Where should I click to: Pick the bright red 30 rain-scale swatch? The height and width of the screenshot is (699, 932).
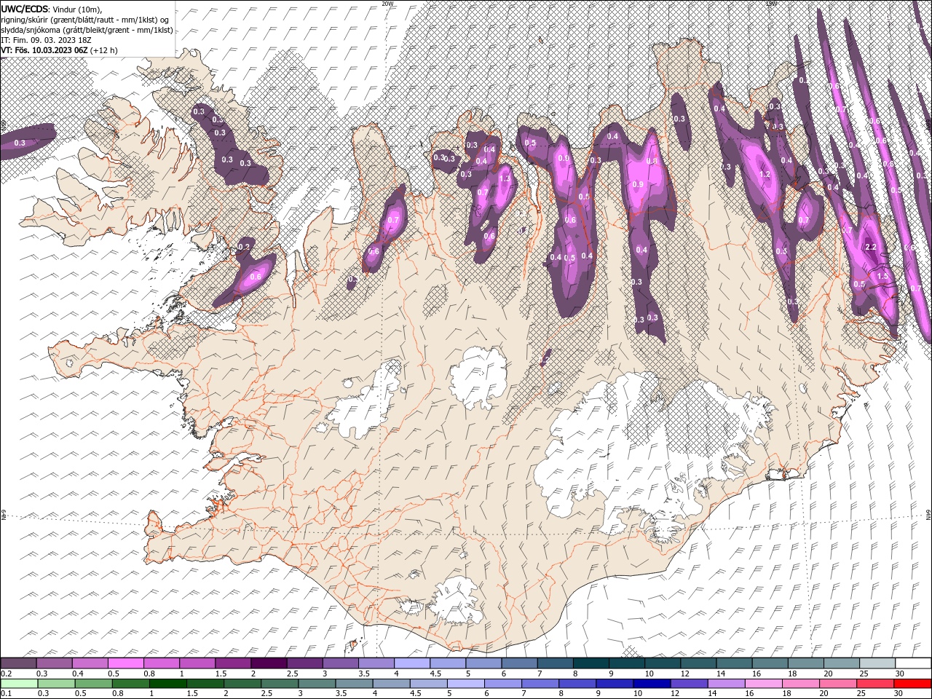tap(912, 684)
